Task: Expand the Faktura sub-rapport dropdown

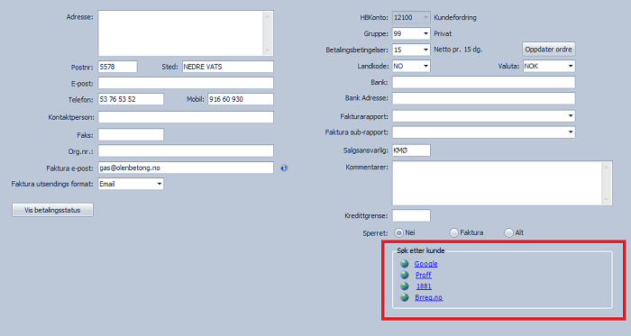Action: pos(571,132)
